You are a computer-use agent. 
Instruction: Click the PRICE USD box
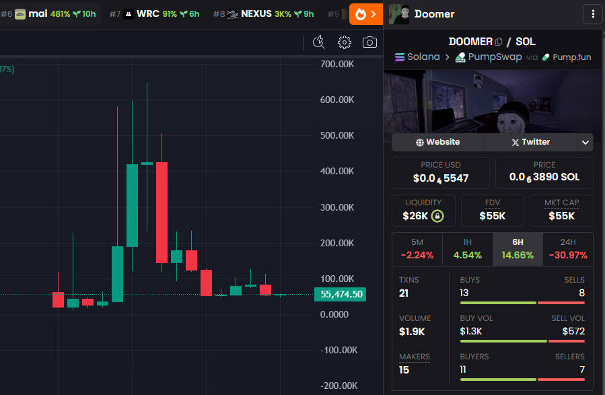441,173
